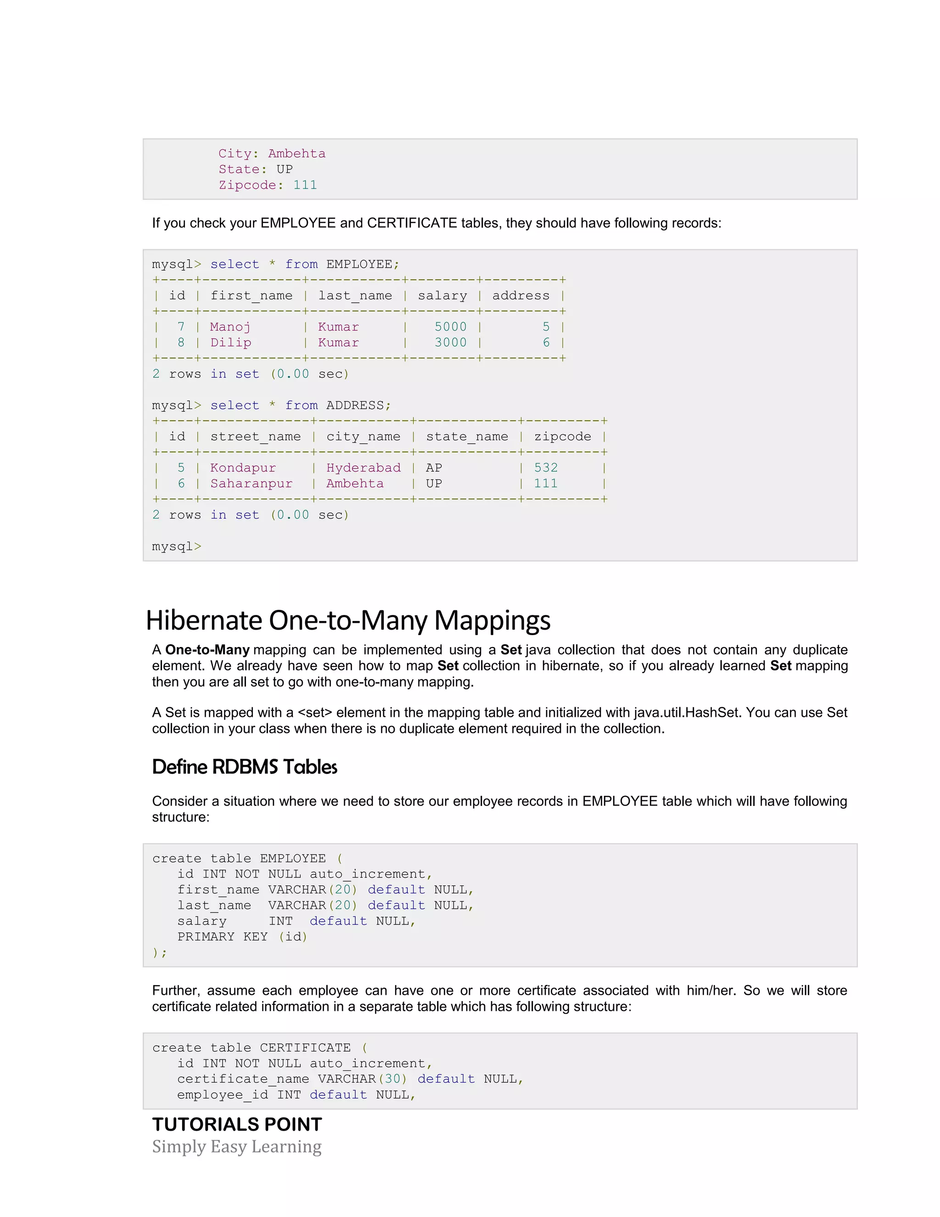This screenshot has height=1217, width=940.
Task: Click the Saharanpur street name cell
Action: (x=251, y=484)
